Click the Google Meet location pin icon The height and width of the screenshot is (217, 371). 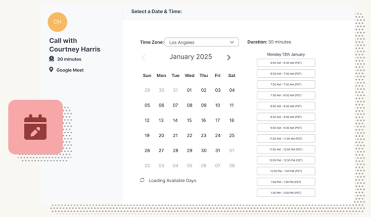coord(51,70)
